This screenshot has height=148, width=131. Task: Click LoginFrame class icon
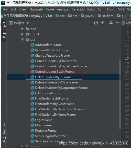32,120
